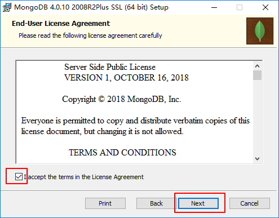Click the greyed-out maximize window button

pyautogui.click(x=240, y=7)
